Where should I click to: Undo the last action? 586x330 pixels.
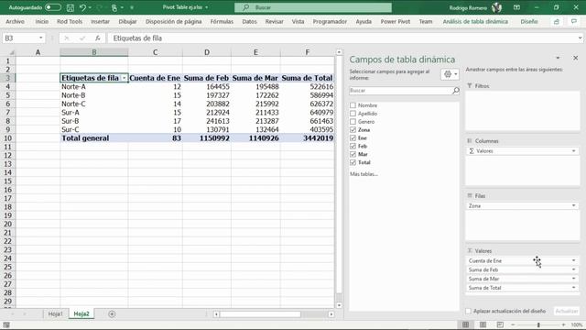tap(83, 7)
